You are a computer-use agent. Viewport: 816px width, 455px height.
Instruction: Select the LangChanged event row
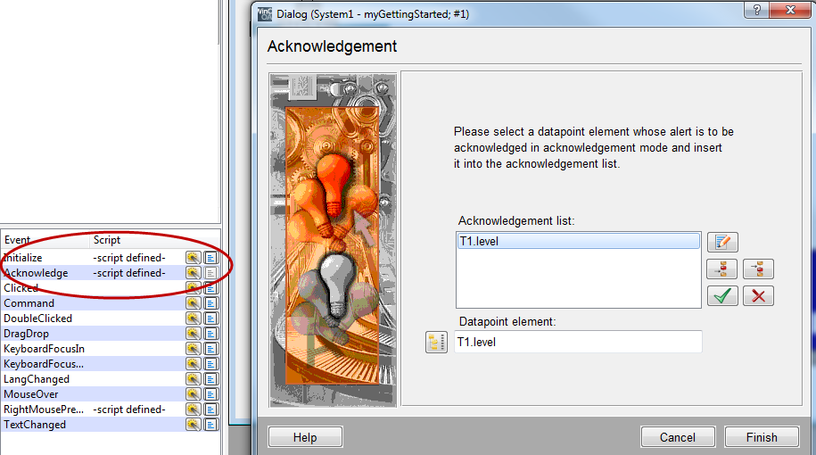pos(111,379)
